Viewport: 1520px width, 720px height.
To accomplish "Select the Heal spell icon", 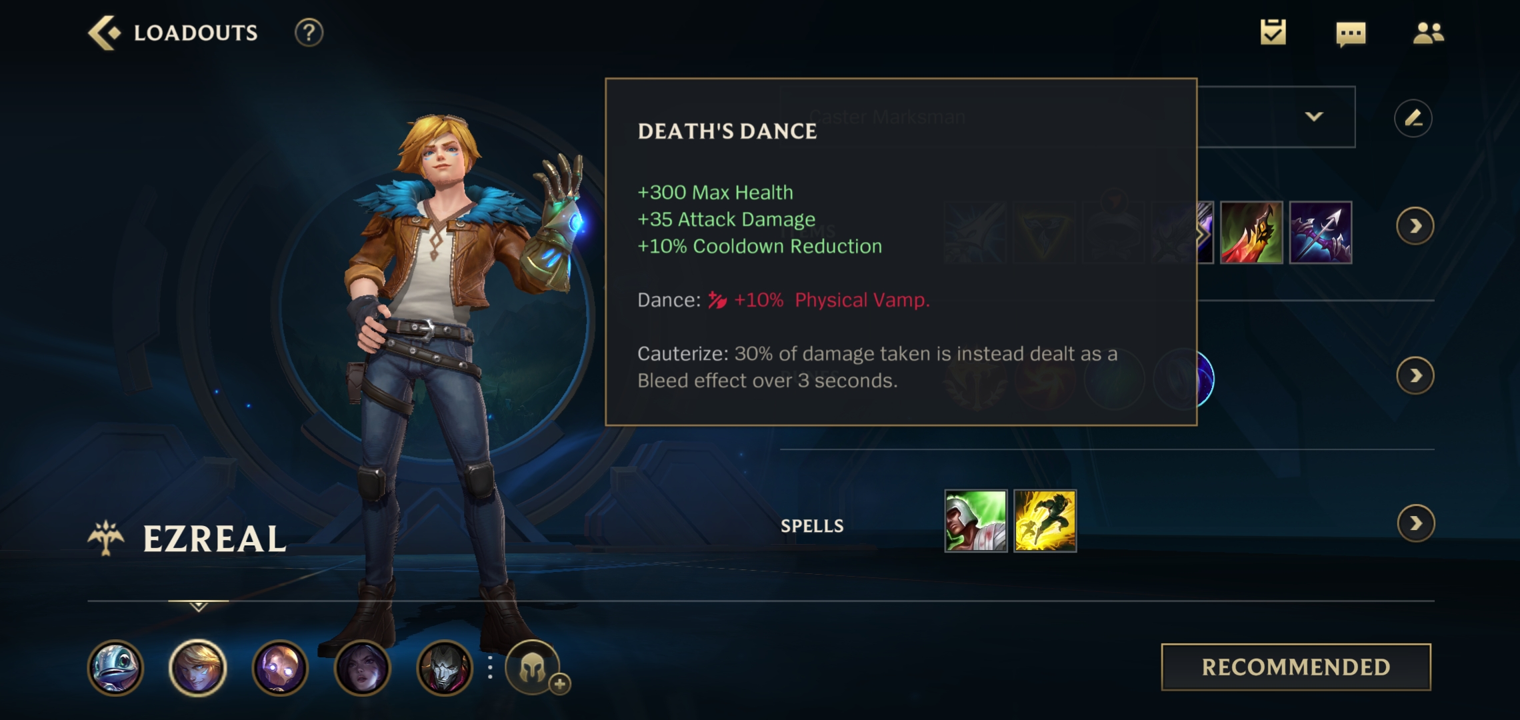I will (975, 521).
